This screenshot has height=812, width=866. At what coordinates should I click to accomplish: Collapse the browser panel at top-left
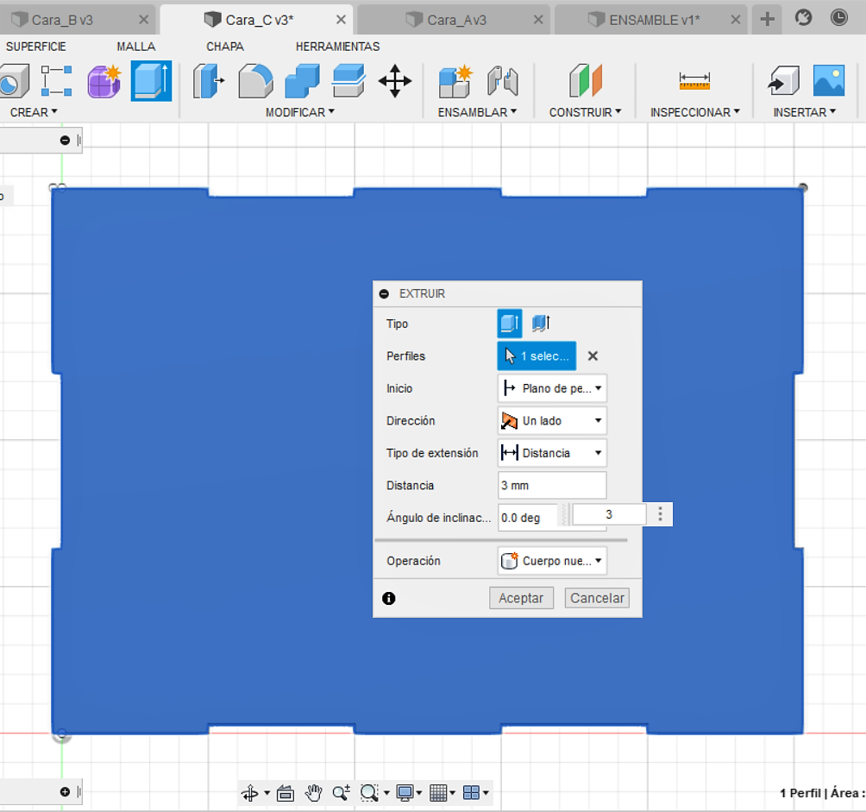[65, 141]
